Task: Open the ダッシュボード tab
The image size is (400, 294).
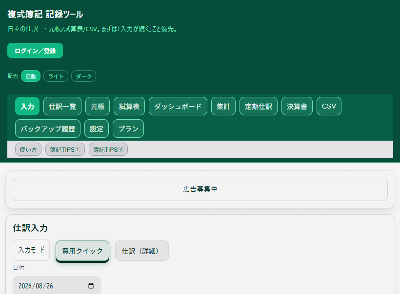Action: 178,106
